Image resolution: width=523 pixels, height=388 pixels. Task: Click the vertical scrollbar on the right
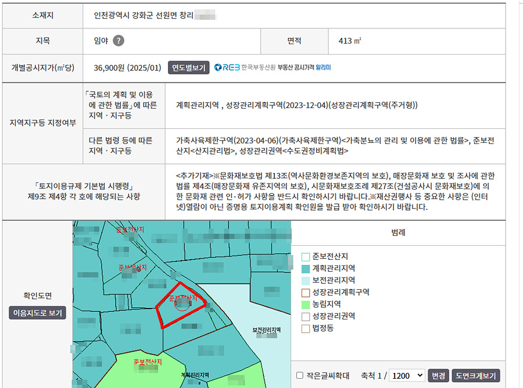[x=520, y=174]
